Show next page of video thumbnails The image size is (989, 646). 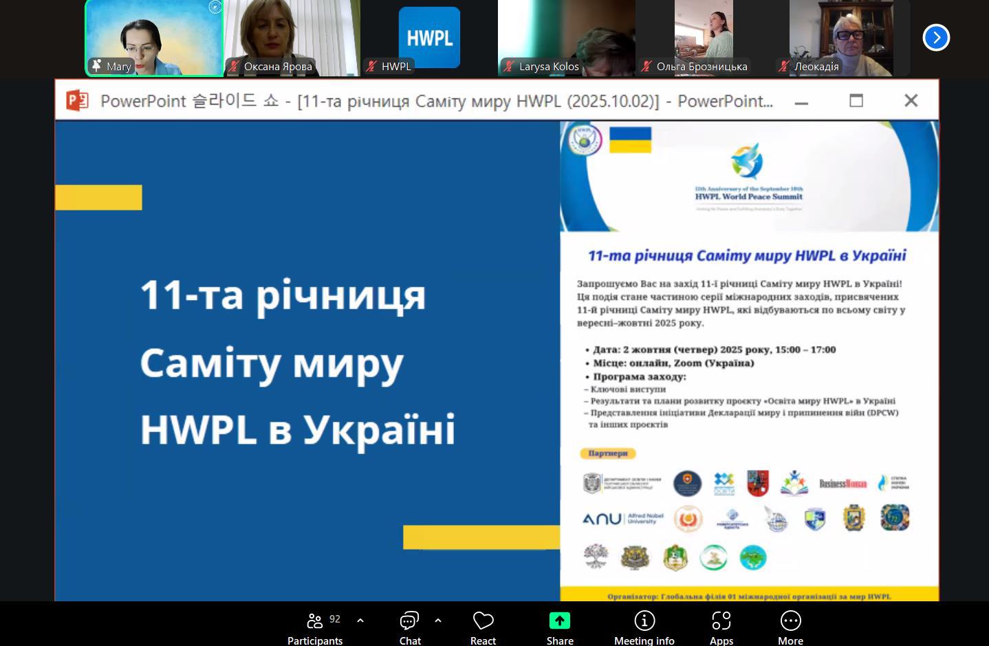click(x=936, y=37)
